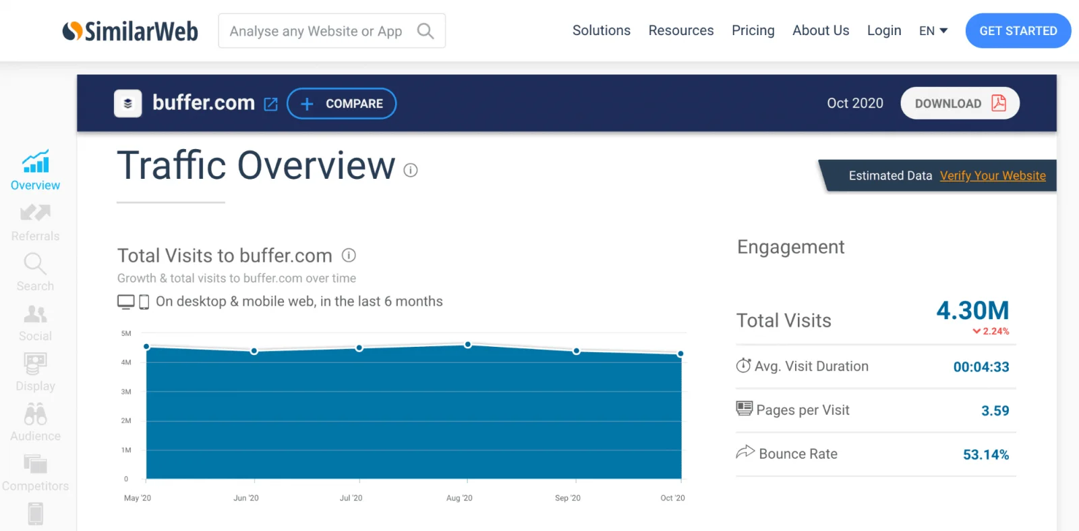Open the About Us menu
This screenshot has height=531, width=1079.
click(821, 30)
